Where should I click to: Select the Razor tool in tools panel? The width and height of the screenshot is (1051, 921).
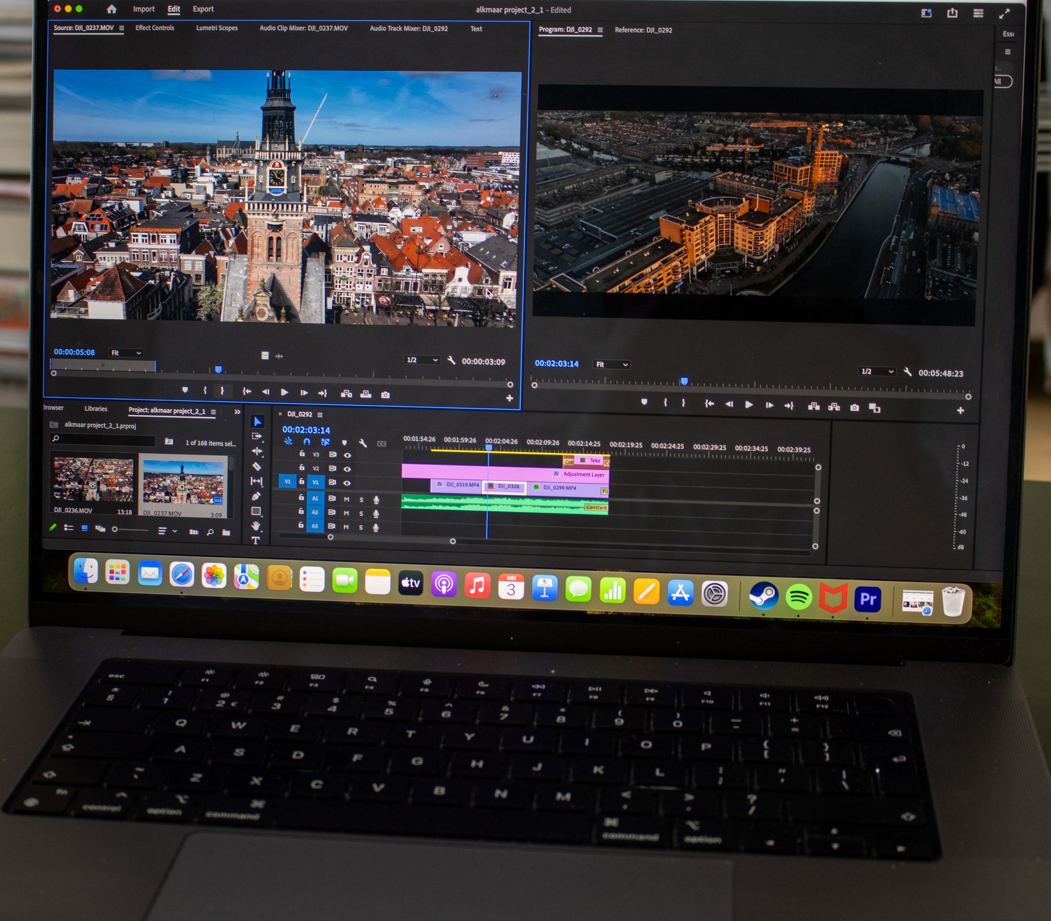point(256,466)
